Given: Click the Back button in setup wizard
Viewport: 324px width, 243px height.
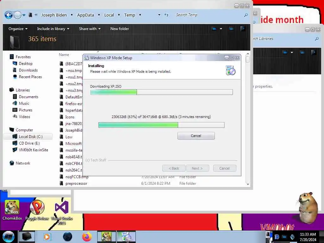Looking at the screenshot, I should 174,168.
